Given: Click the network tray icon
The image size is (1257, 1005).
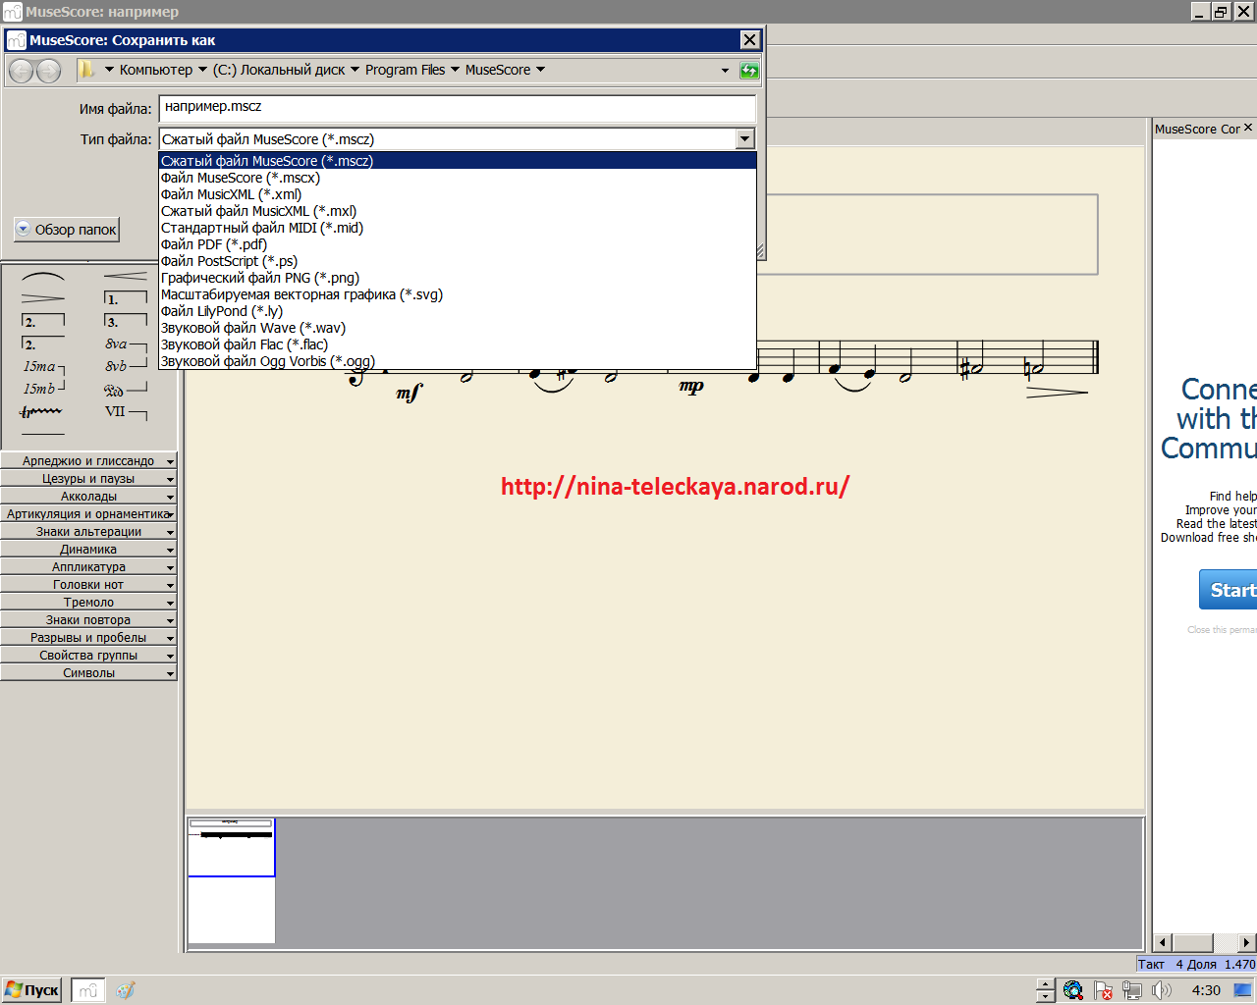Looking at the screenshot, I should [1132, 990].
